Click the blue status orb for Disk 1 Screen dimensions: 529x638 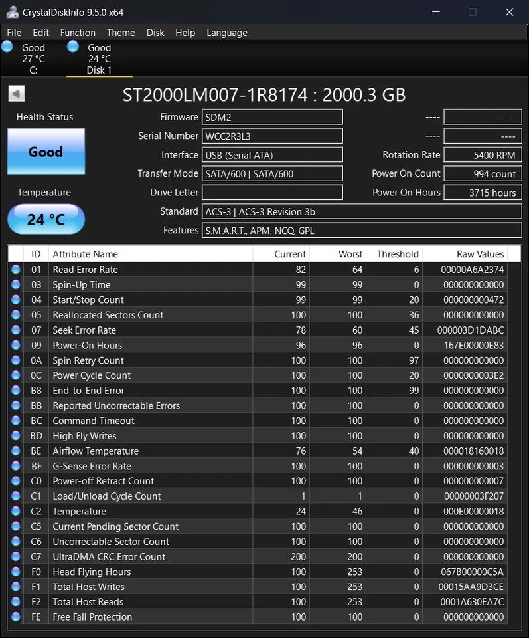(x=73, y=47)
